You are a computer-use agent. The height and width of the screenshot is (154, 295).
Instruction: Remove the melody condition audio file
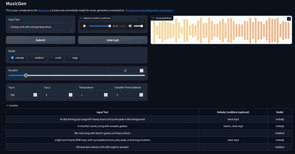tap(144, 19)
